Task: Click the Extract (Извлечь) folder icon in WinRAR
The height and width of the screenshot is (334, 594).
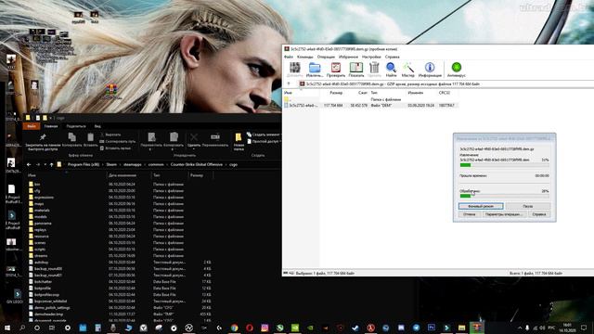Action: click(x=315, y=70)
